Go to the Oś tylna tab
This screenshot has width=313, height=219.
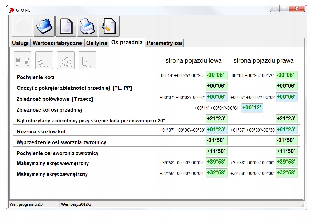[x=96, y=43]
